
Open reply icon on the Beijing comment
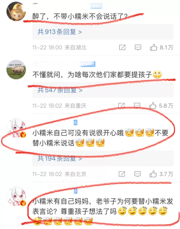[137, 174]
